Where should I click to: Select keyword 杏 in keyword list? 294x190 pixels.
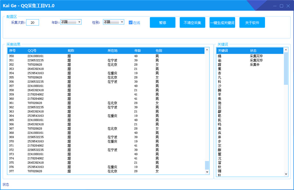coord(219,73)
